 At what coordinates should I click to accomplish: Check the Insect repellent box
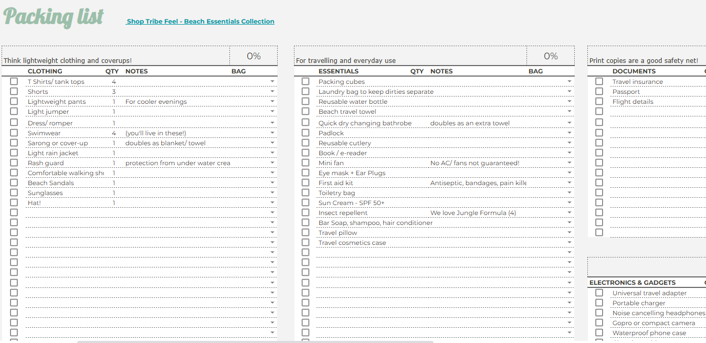tap(305, 212)
